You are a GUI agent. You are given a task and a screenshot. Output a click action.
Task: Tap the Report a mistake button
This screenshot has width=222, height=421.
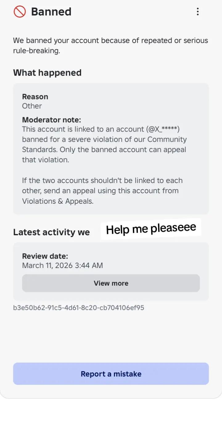111,374
